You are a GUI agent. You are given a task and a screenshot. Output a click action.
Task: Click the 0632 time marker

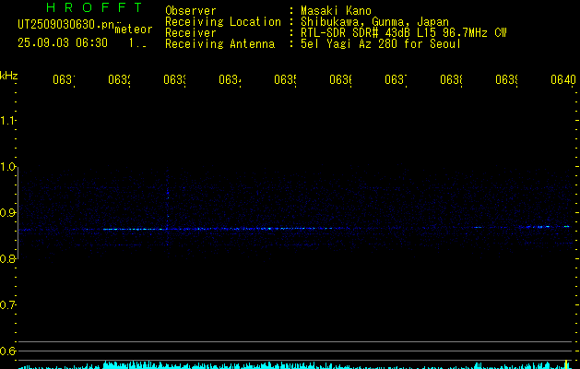click(x=119, y=79)
